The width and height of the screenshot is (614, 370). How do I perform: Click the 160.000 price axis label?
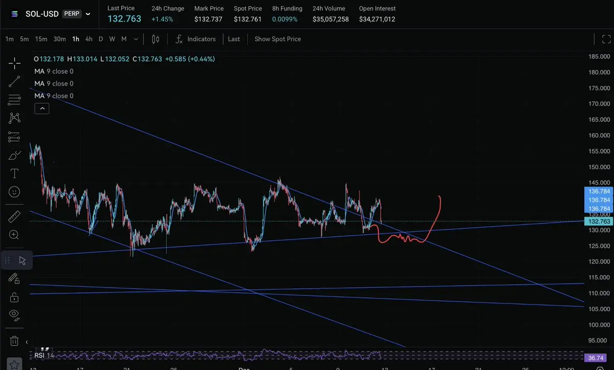point(600,136)
